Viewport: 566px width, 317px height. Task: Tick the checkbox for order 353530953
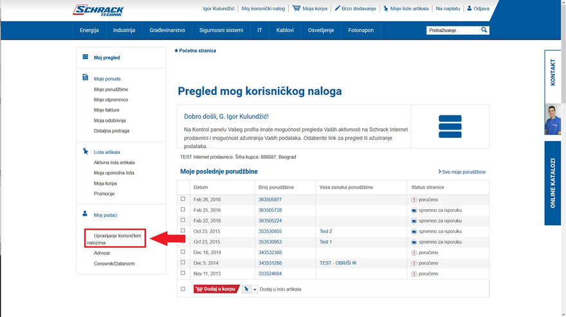pos(183,241)
